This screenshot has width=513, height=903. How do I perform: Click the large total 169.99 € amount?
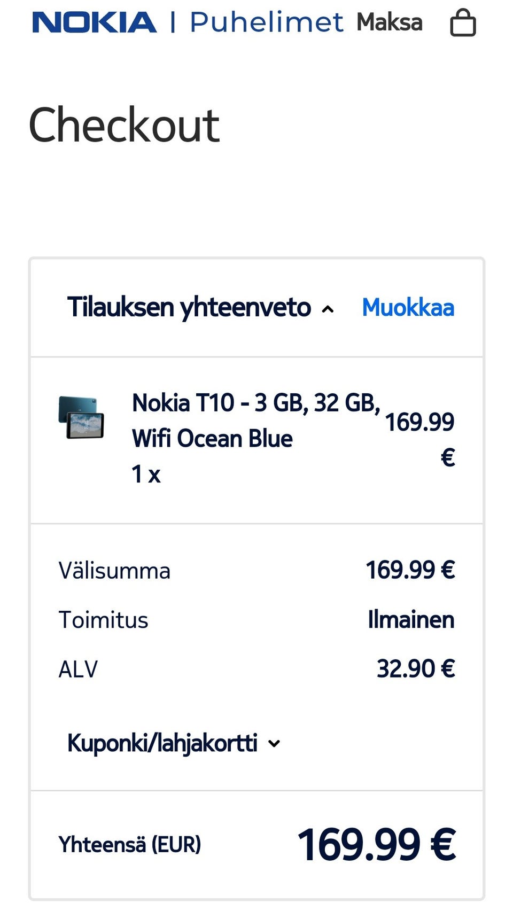[377, 844]
